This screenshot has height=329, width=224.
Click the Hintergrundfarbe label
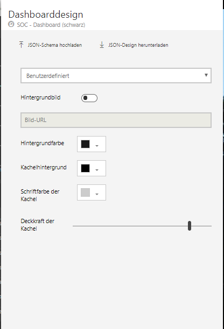pyautogui.click(x=42, y=144)
